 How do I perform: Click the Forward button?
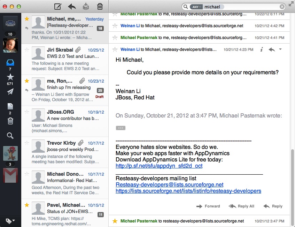[208, 206]
